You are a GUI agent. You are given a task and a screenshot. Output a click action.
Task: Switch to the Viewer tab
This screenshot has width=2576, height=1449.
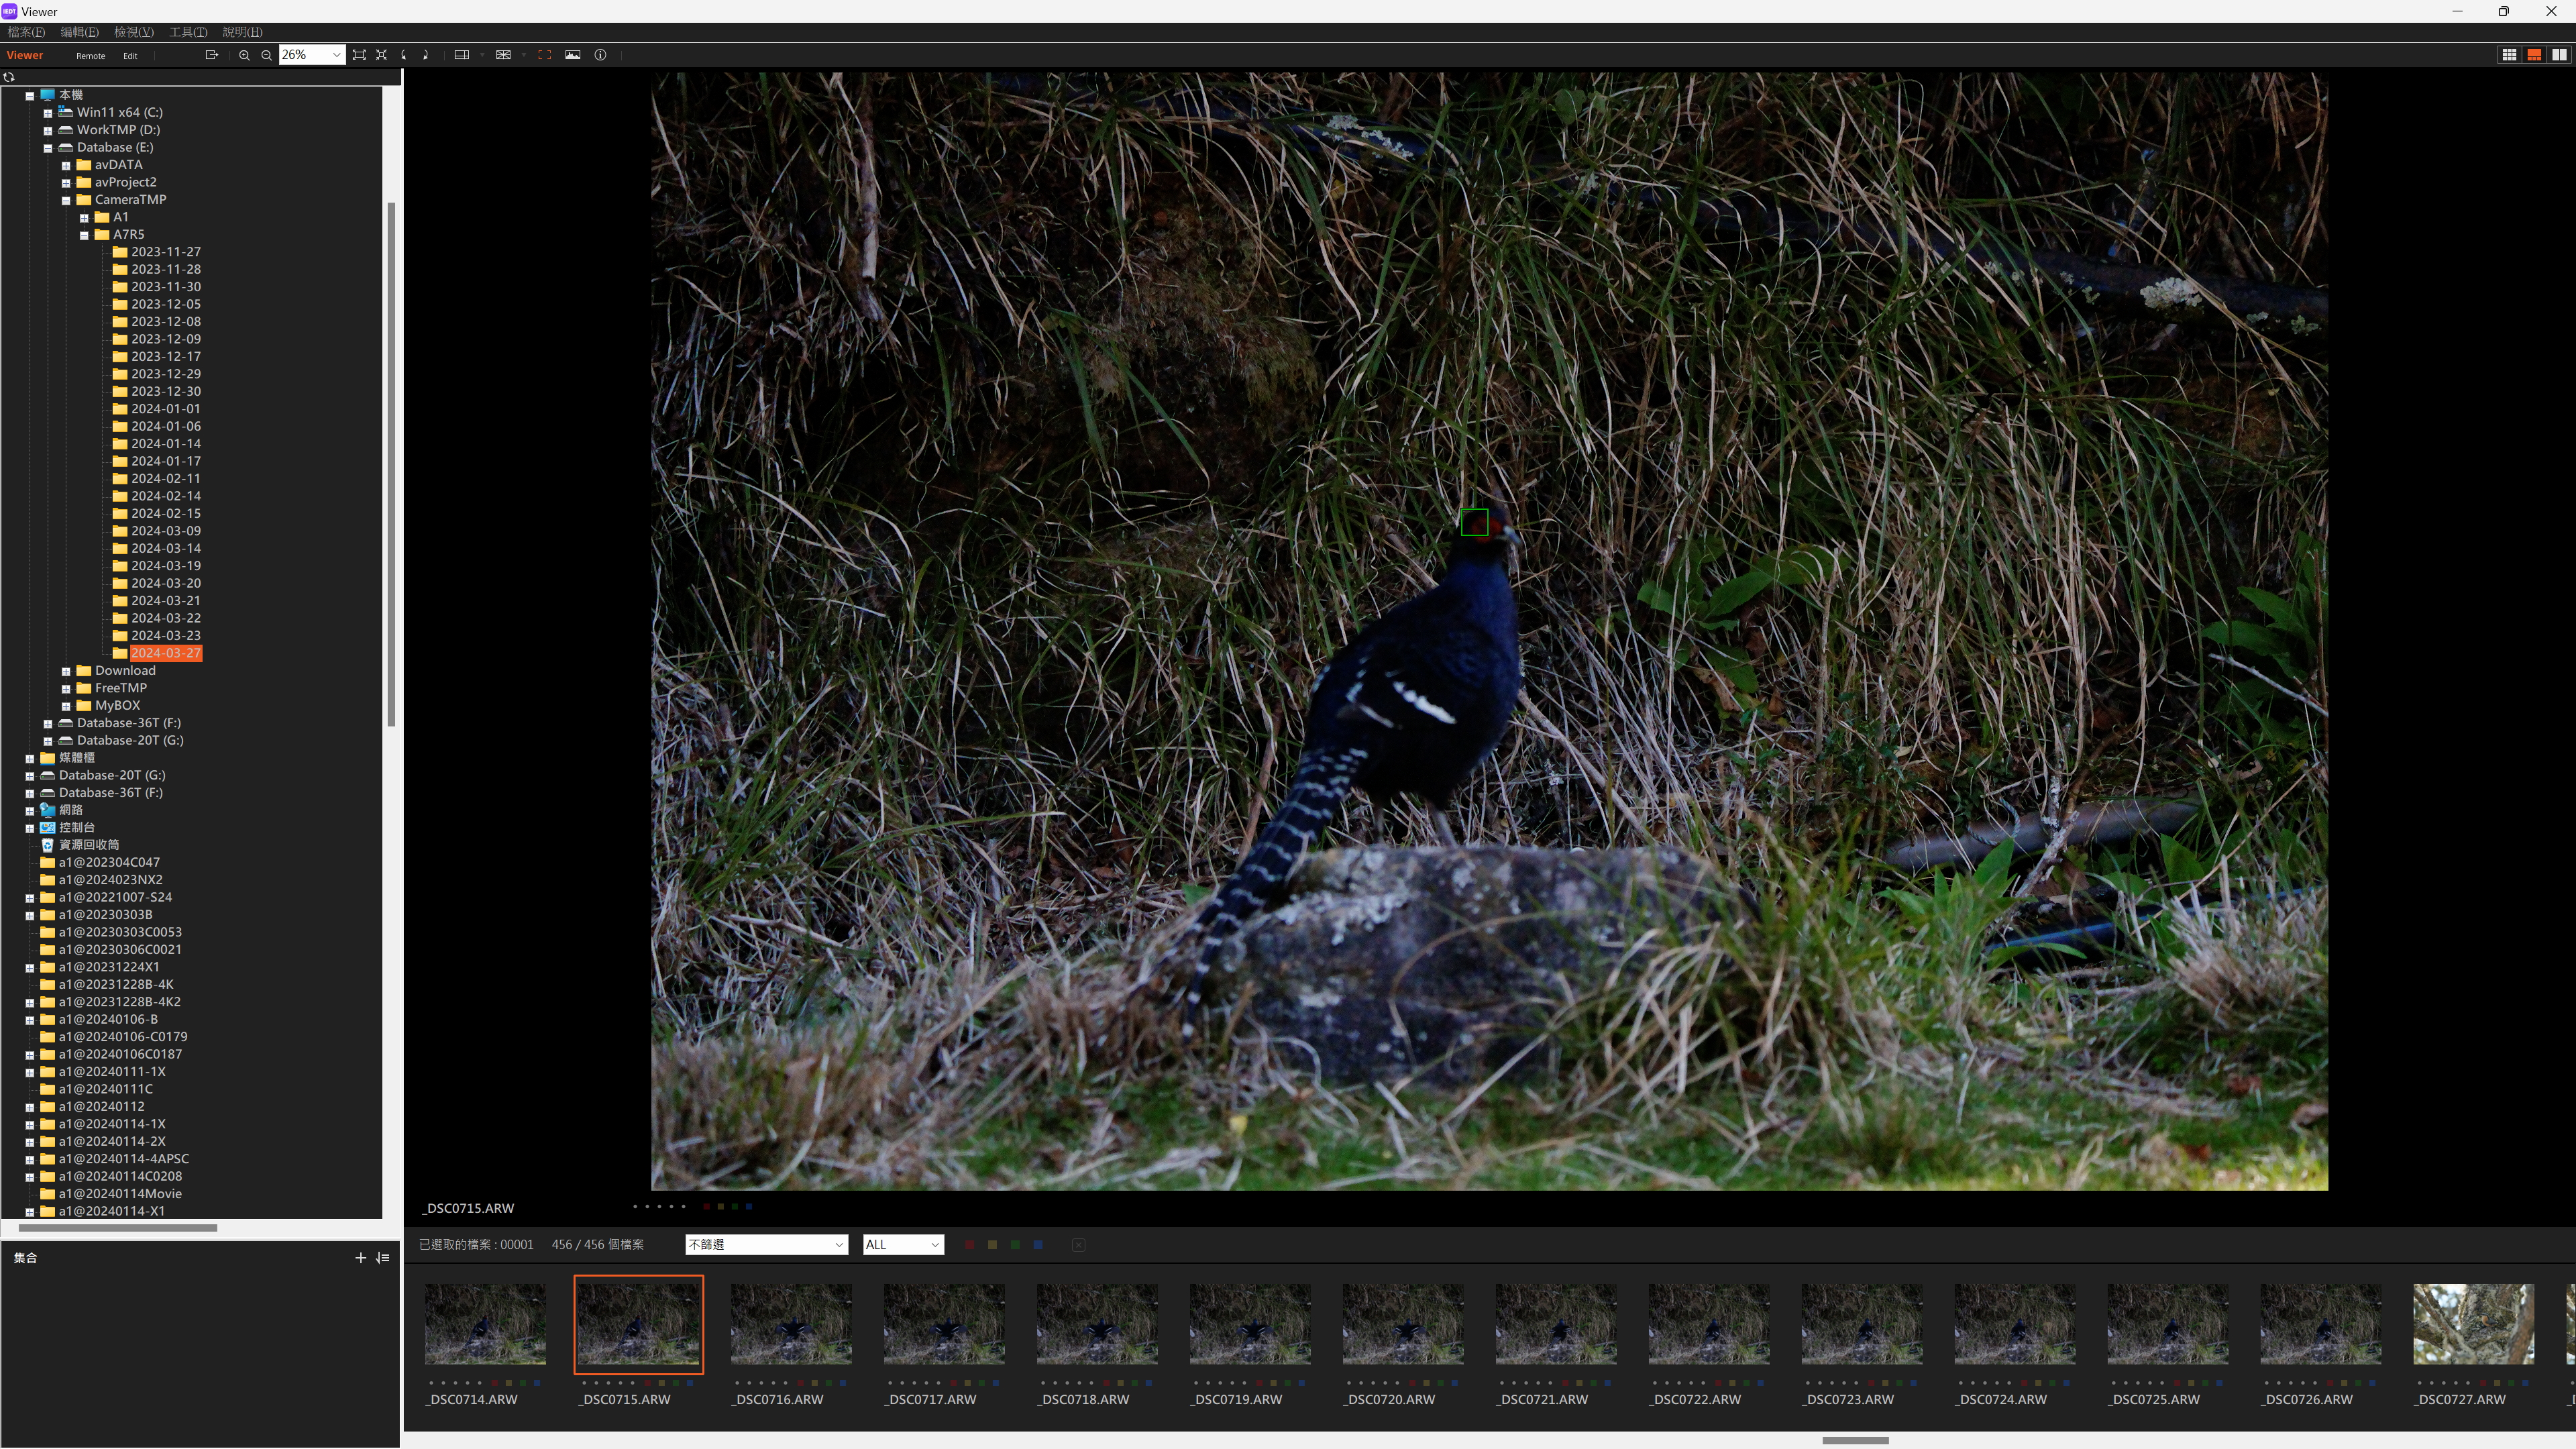tap(25, 55)
